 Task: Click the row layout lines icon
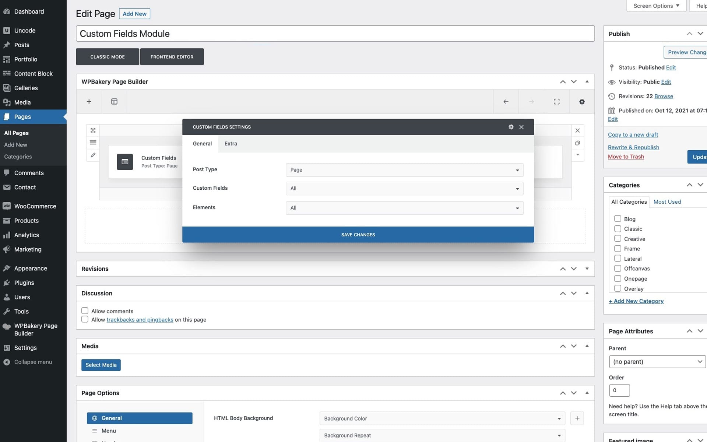(93, 143)
